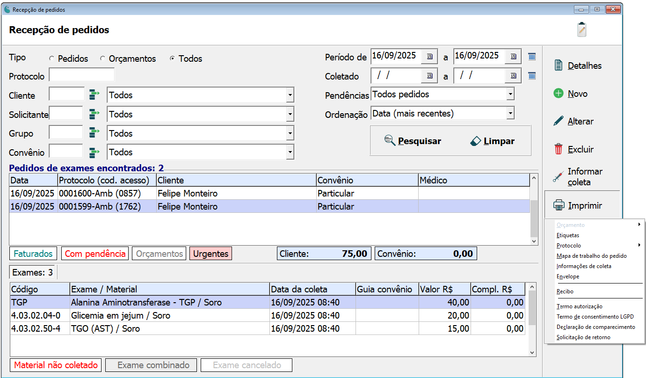Switch to the Exames: 3 tab
This screenshot has height=378, width=646.
click(x=33, y=272)
